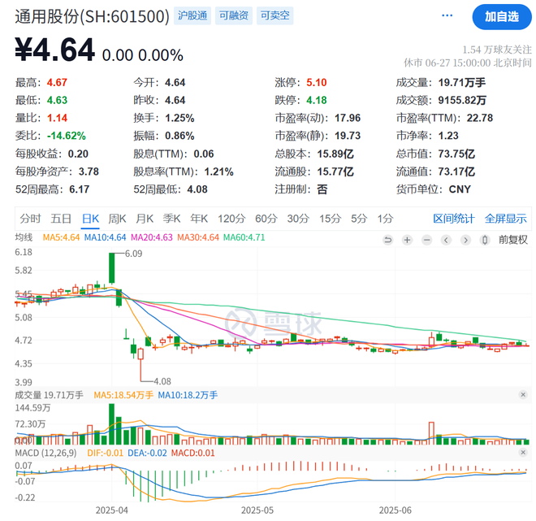Click the 可融资 tag
536x521 pixels.
tap(233, 15)
